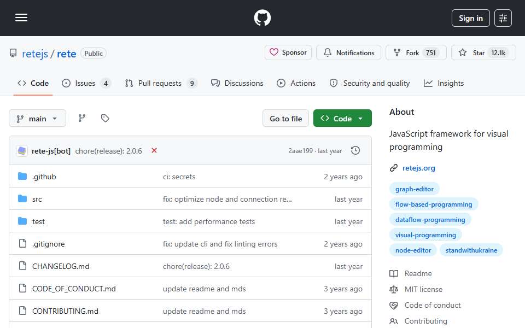Open 'update readme and mds' commit for CODE_OF_CONDUCT.md

tap(204, 289)
